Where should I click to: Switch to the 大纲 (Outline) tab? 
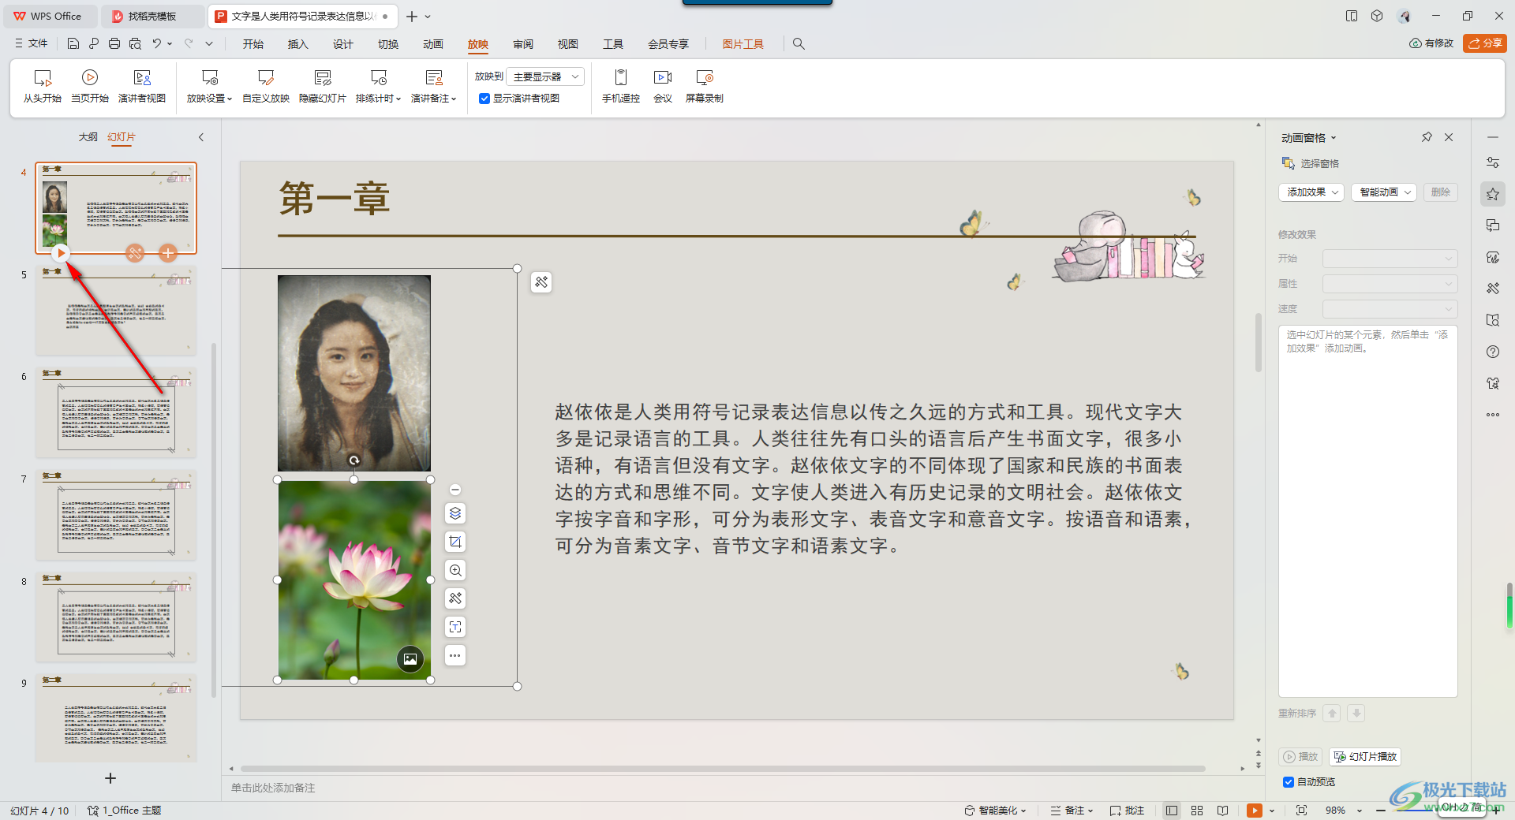[88, 137]
